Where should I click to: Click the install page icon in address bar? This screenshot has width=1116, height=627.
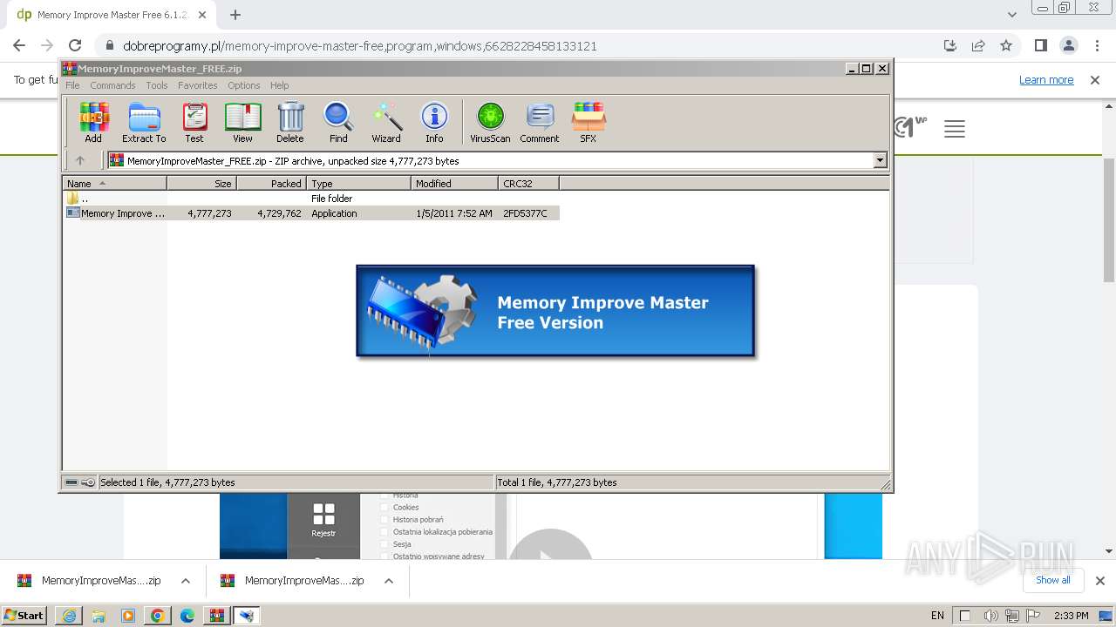point(950,46)
